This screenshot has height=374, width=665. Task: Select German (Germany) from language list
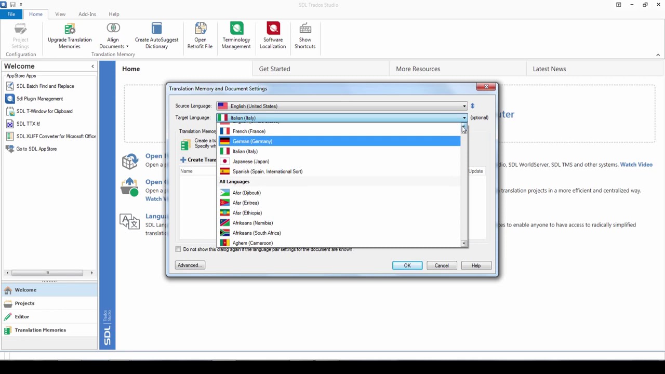pyautogui.click(x=339, y=141)
